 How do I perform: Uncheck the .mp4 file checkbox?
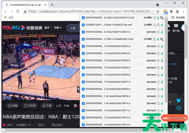point(83,25)
